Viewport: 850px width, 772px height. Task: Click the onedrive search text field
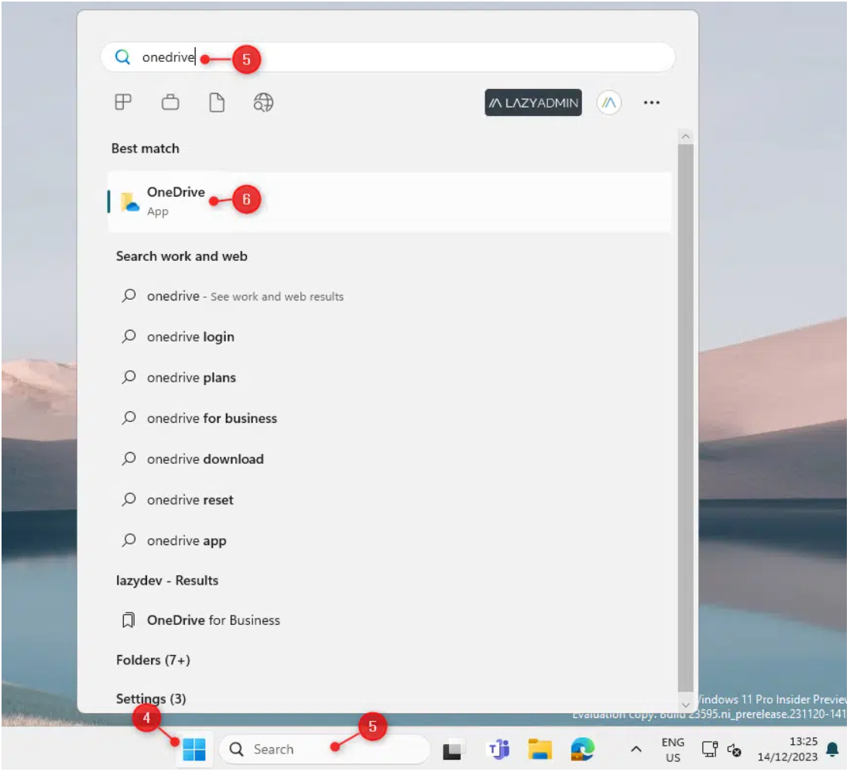388,57
